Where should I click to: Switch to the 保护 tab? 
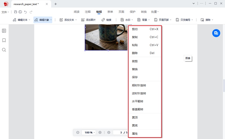pos(132,12)
